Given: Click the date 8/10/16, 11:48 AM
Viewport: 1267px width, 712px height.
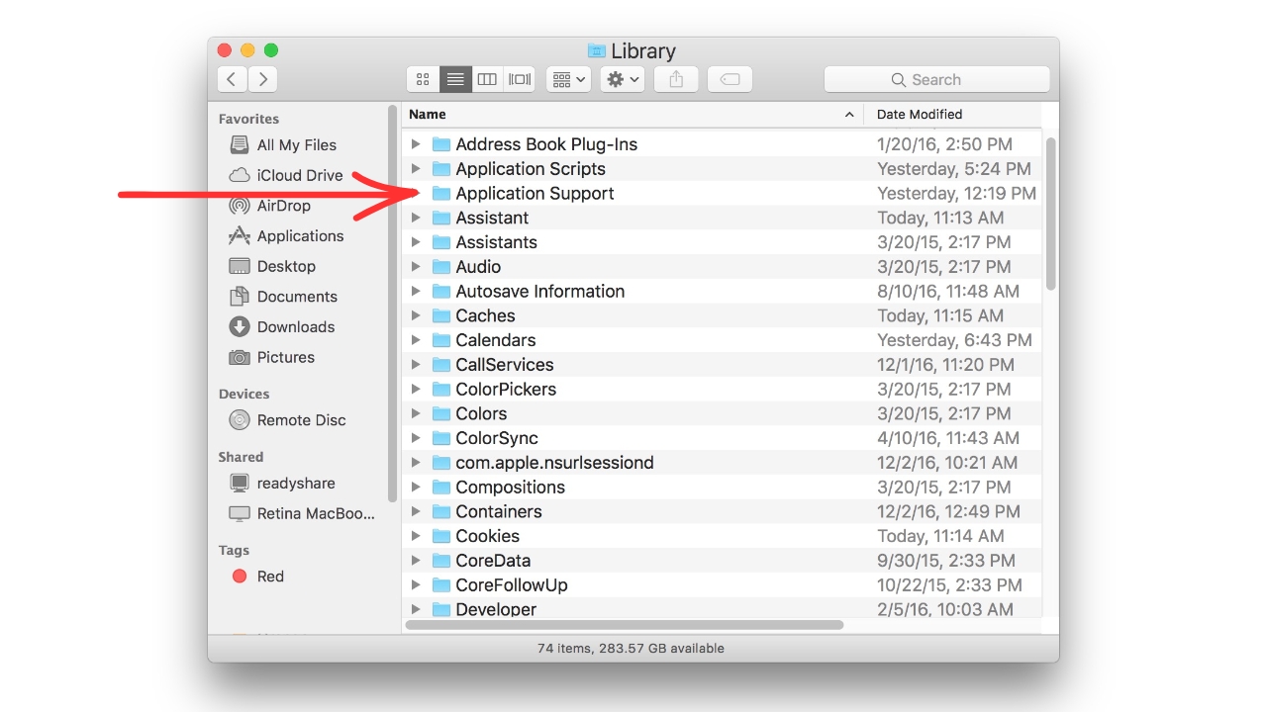Looking at the screenshot, I should click(948, 292).
